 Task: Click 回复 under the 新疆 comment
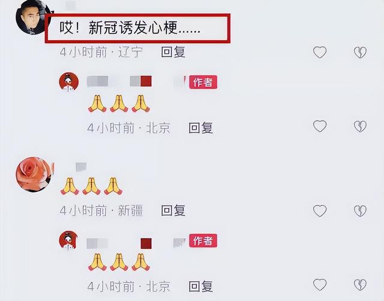173,210
